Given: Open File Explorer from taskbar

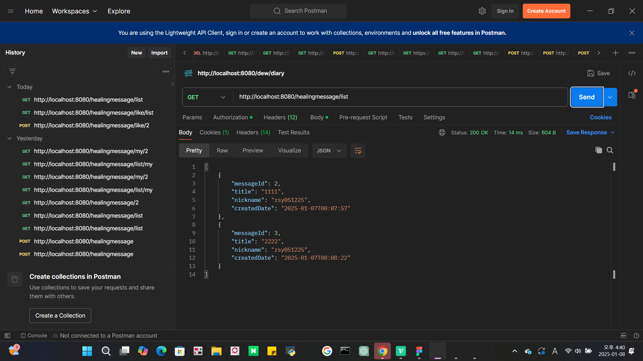Looking at the screenshot, I should tap(216, 351).
